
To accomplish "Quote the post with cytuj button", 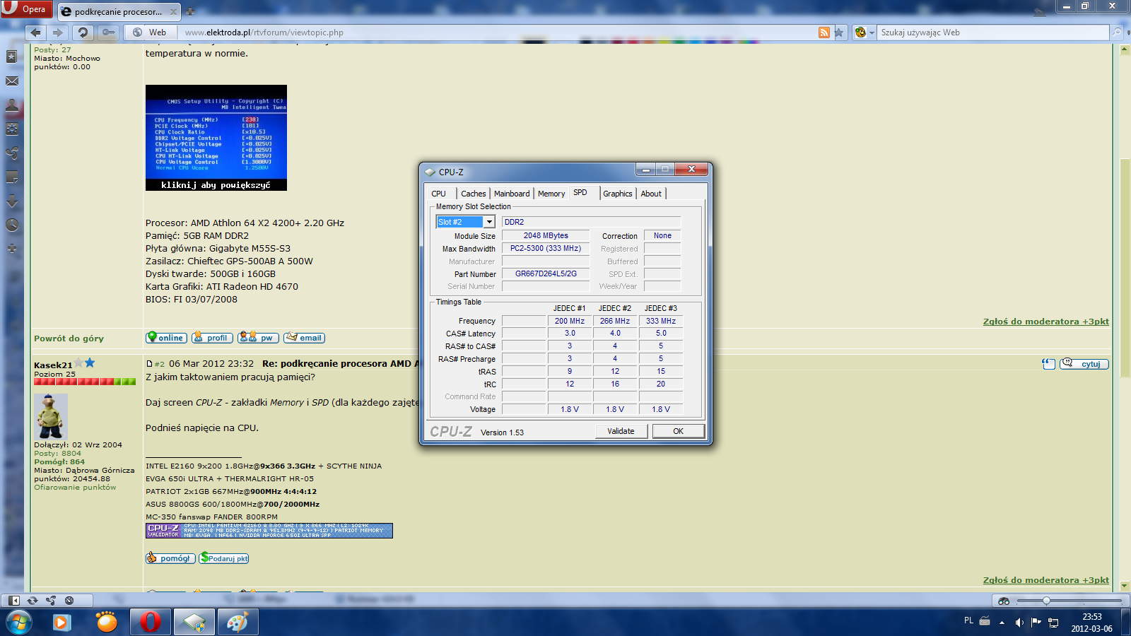I will click(1084, 364).
